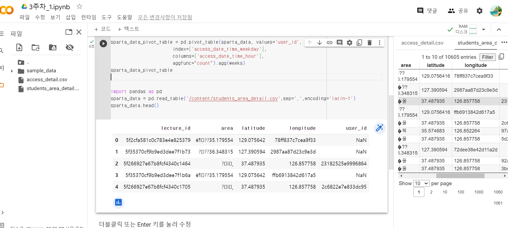Copy link to cell icon
Screen dimensions: 508x228
tap(329, 43)
